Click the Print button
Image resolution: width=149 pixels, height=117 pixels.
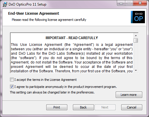[x=57, y=107]
